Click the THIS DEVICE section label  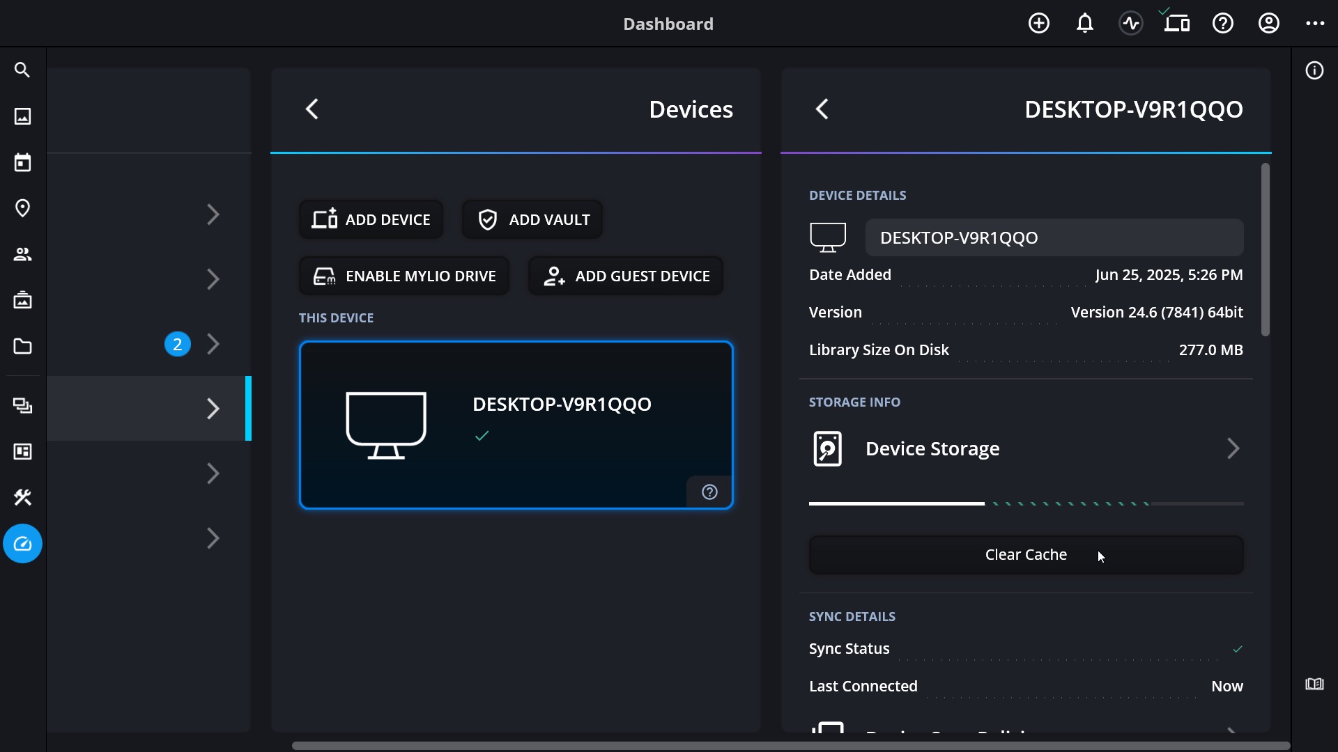pos(336,318)
